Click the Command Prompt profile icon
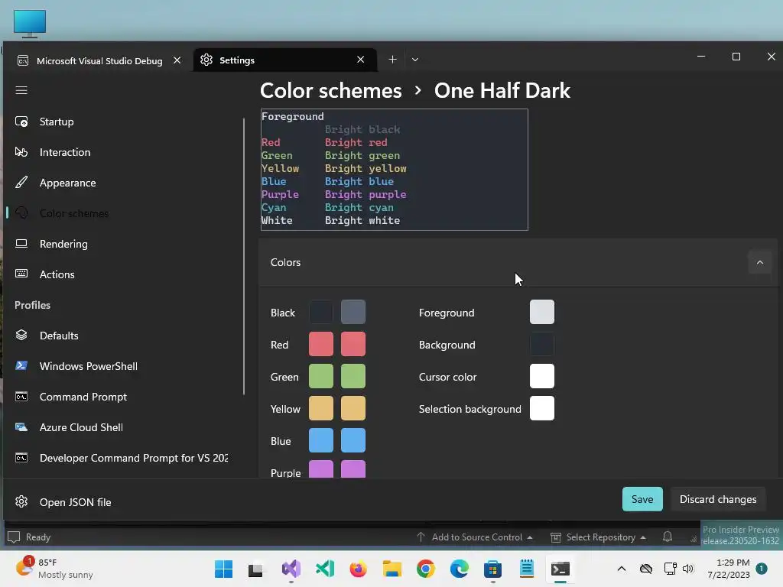This screenshot has height=587, width=783. tap(21, 397)
